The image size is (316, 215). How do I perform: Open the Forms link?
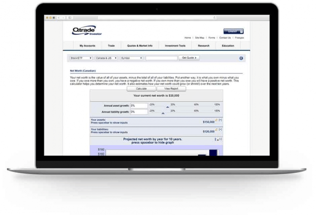click(x=212, y=38)
